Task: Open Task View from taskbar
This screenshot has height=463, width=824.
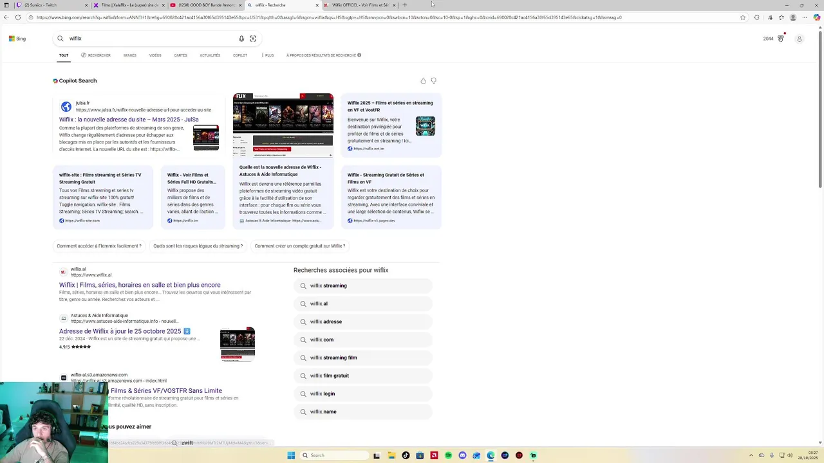Action: coord(377,455)
